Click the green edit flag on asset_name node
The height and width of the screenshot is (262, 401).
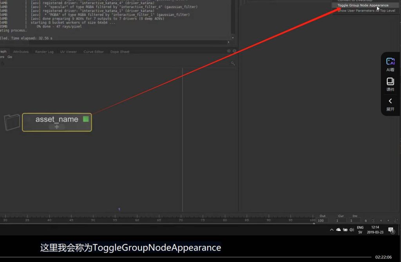[86, 119]
